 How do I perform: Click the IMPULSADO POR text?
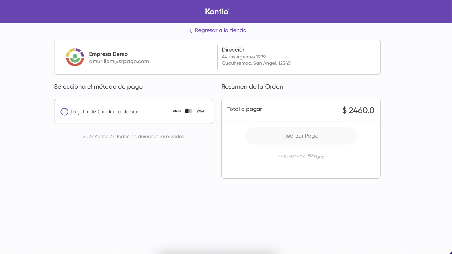click(290, 156)
